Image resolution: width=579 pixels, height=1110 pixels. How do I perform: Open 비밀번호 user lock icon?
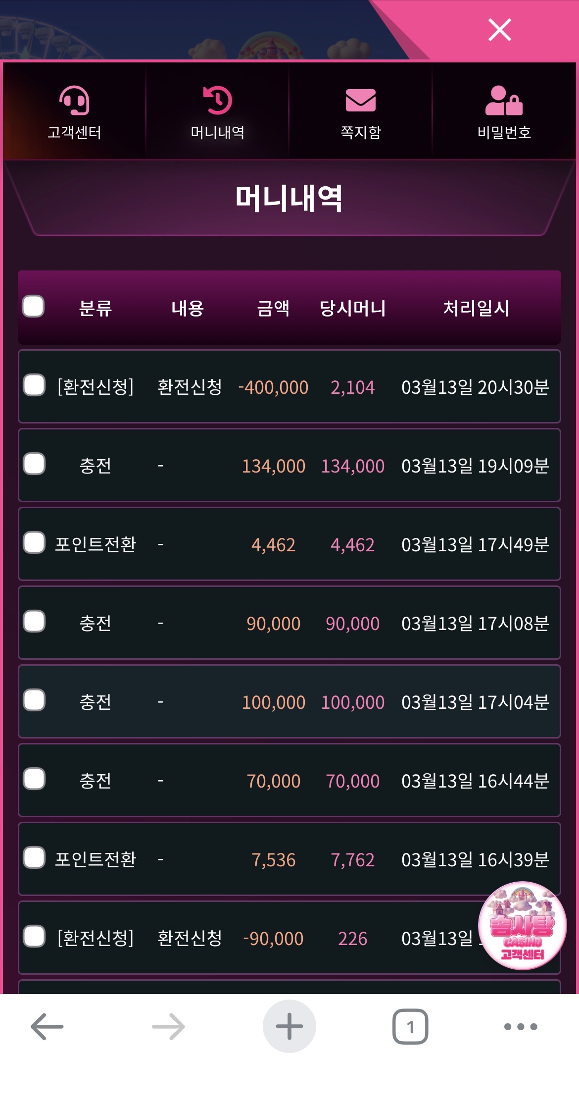pyautogui.click(x=504, y=101)
